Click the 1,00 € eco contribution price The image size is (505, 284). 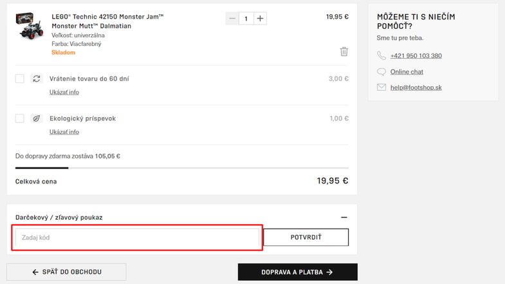pos(339,118)
